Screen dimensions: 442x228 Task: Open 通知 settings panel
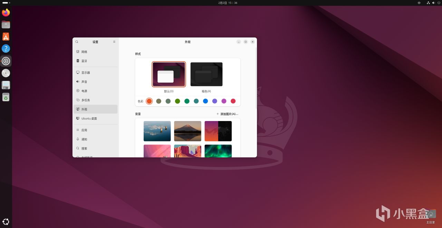(x=96, y=139)
